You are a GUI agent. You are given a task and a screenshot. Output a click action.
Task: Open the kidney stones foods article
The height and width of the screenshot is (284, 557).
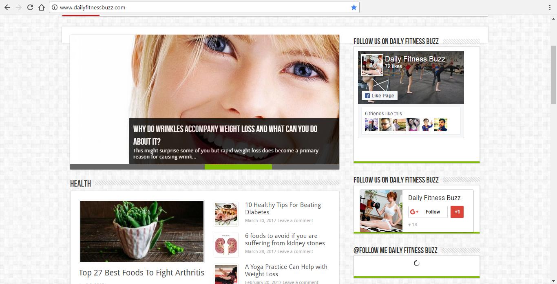[x=285, y=239]
